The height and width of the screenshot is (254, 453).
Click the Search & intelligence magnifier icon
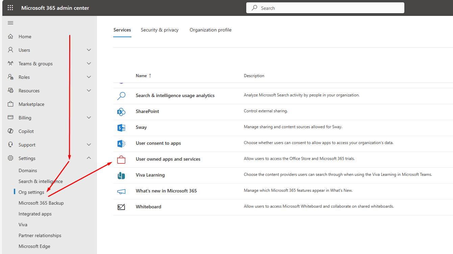[121, 96]
